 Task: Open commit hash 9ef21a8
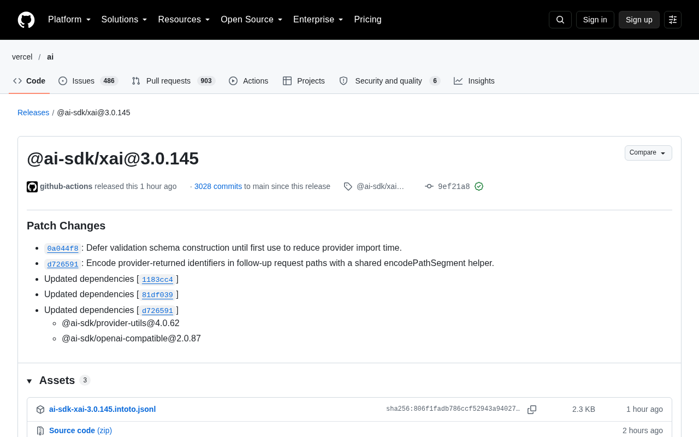click(454, 187)
